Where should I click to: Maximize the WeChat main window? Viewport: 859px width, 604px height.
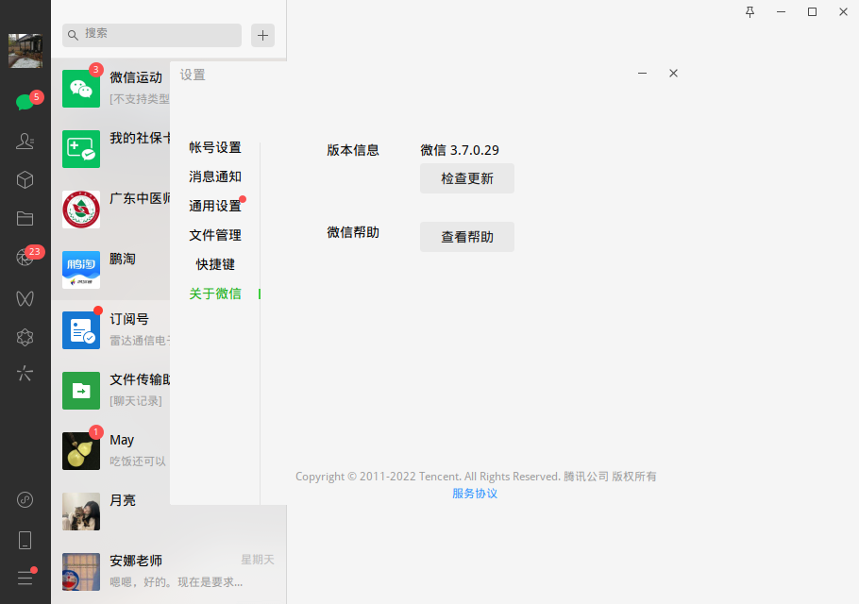pyautogui.click(x=813, y=12)
